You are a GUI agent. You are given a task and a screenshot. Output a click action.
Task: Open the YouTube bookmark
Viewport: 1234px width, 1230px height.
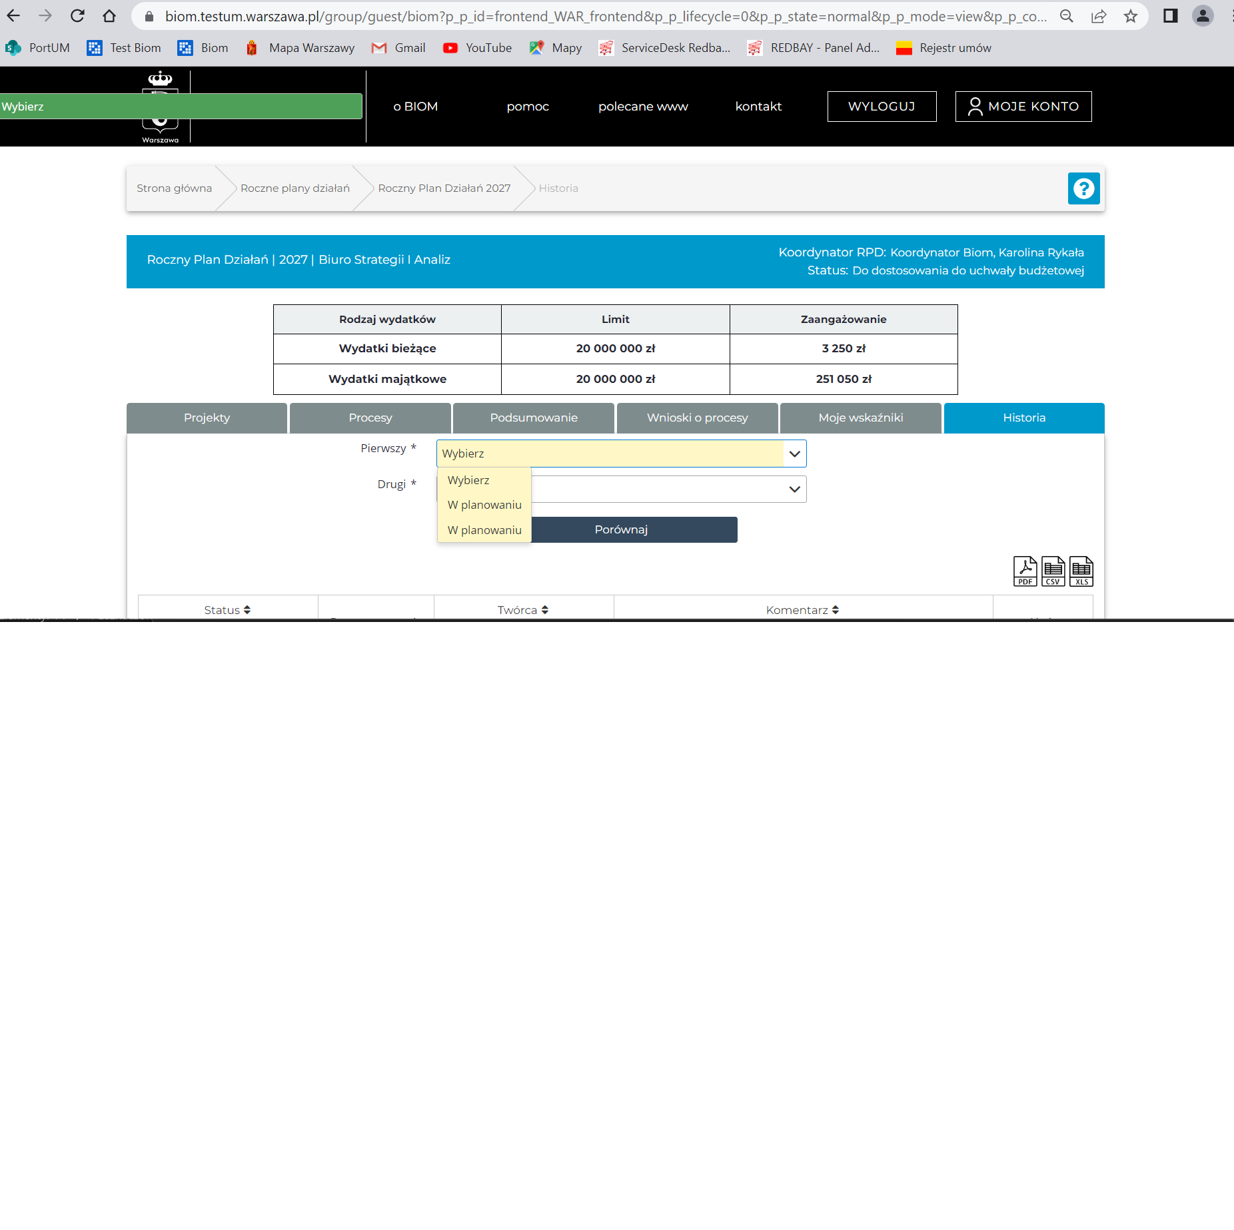tap(478, 48)
